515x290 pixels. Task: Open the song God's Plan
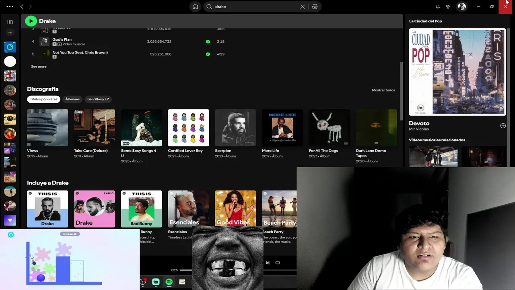62,39
